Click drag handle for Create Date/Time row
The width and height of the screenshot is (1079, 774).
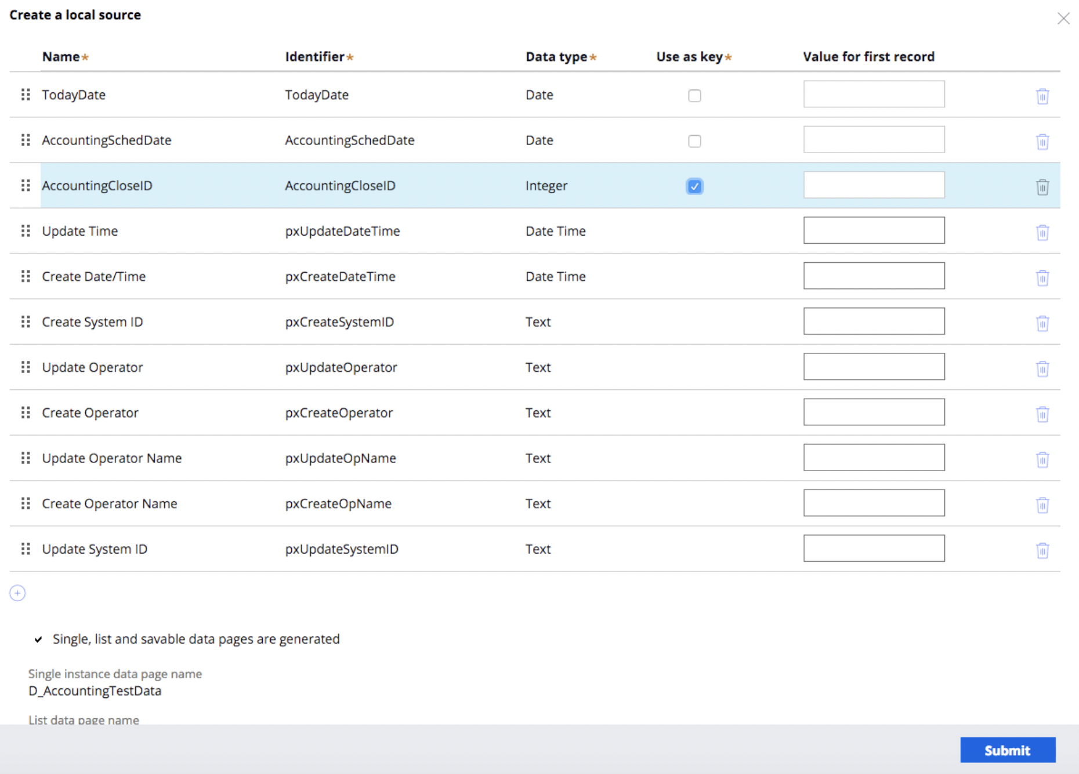click(x=26, y=276)
